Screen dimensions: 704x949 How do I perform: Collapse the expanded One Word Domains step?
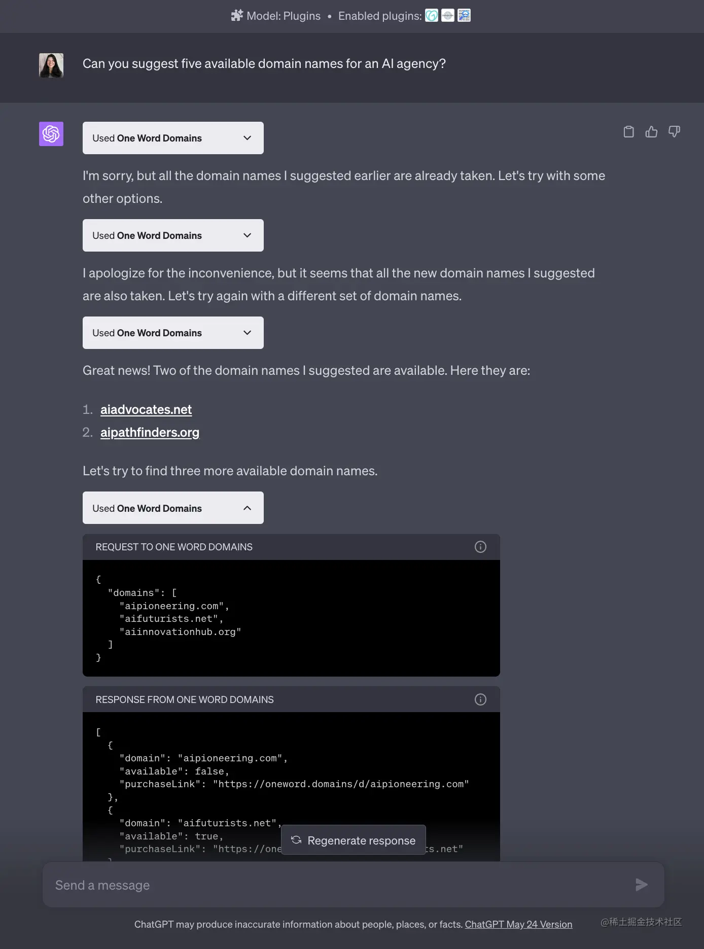coord(172,508)
